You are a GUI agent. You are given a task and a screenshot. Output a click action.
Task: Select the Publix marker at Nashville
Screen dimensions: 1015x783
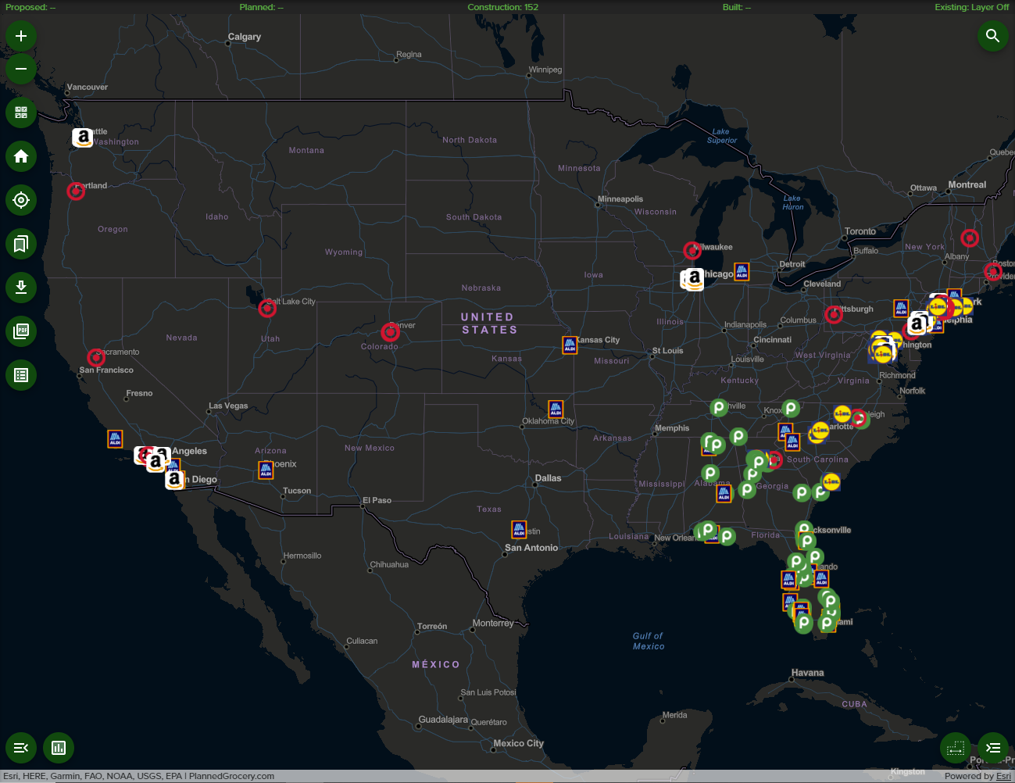click(x=719, y=407)
